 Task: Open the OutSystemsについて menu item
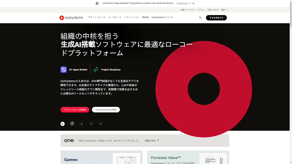coord(162,17)
